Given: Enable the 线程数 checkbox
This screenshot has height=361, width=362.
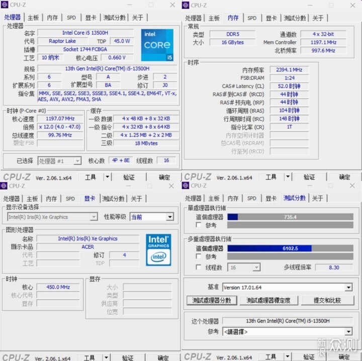Looking at the screenshot, I should (198, 267).
